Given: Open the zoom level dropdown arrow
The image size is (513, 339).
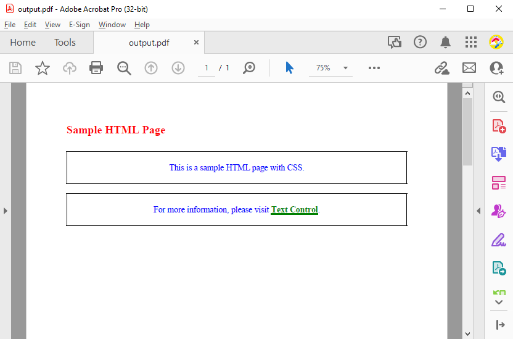Looking at the screenshot, I should (345, 68).
